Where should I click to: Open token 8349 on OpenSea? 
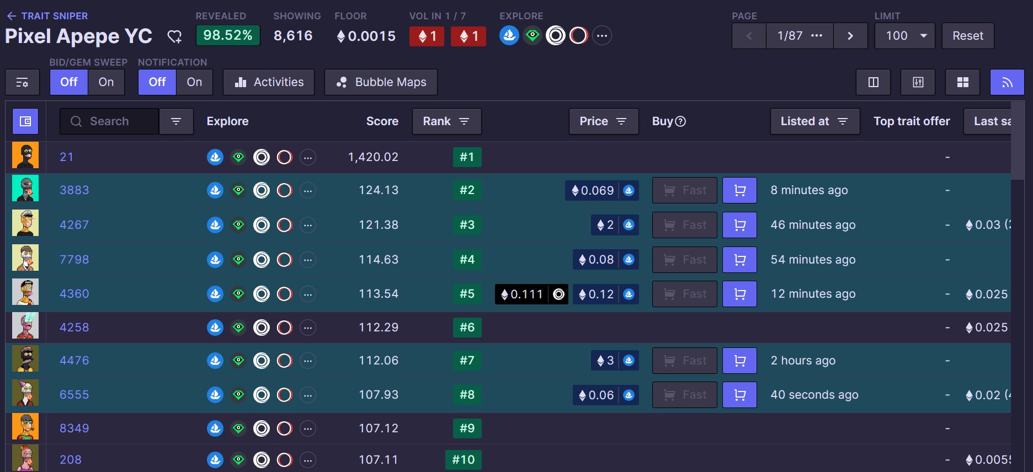[x=215, y=428]
